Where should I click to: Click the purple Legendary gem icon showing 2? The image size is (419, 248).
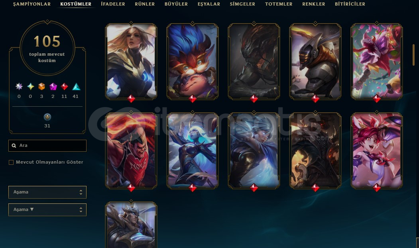coord(53,86)
